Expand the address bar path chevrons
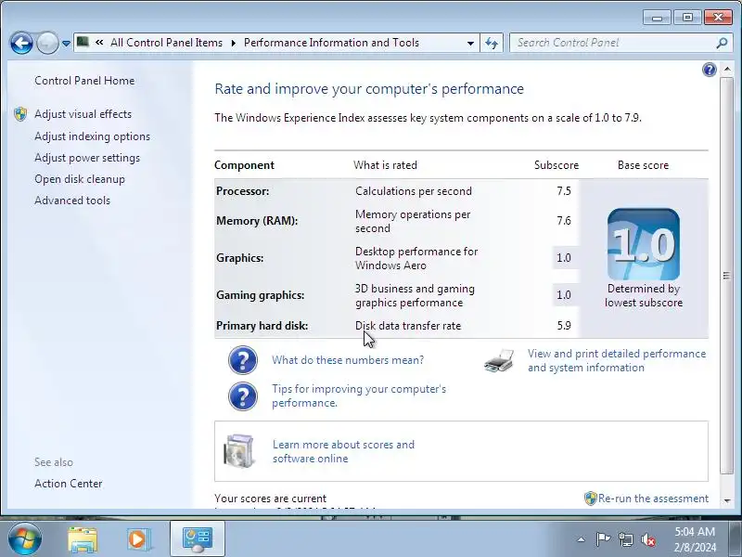This screenshot has height=557, width=742. [x=99, y=42]
